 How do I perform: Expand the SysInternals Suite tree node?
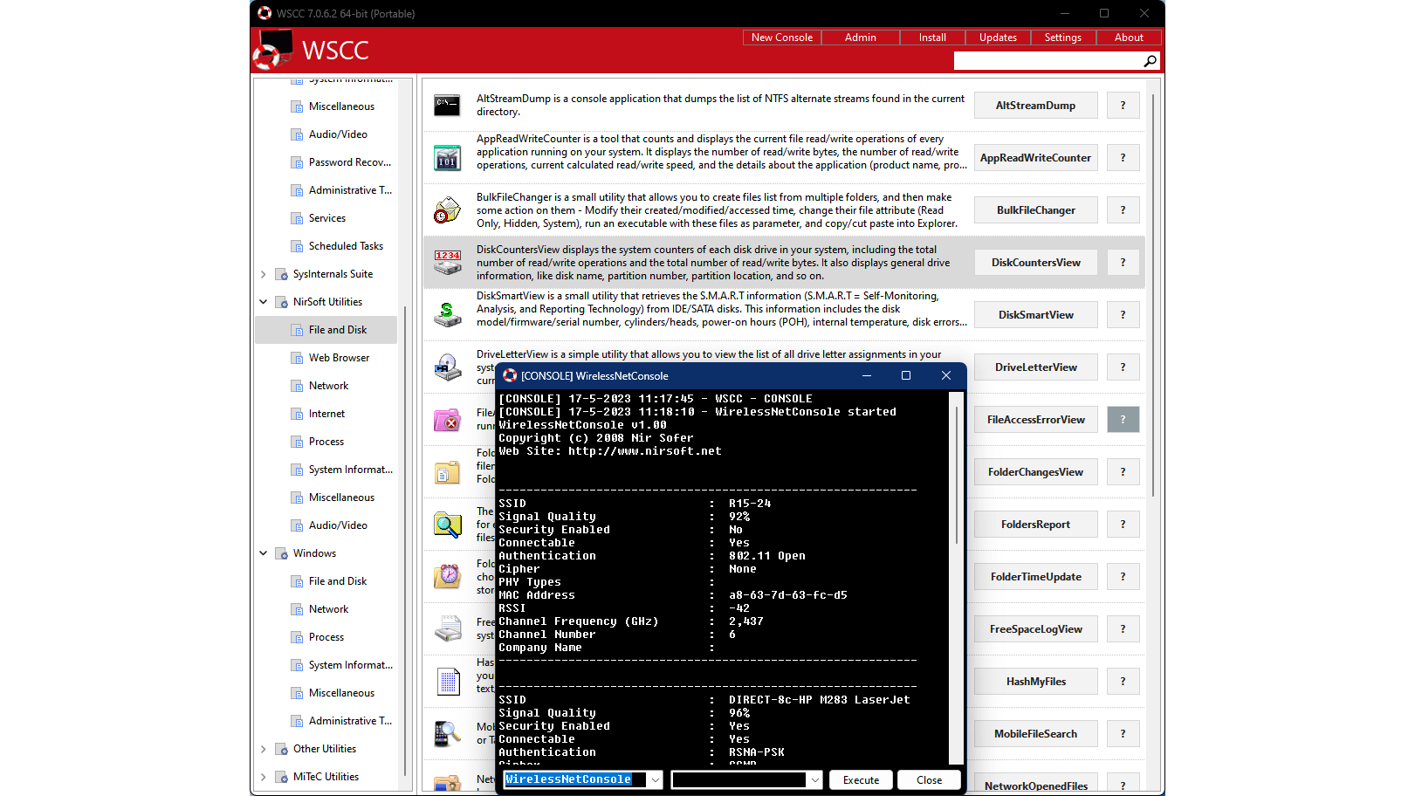coord(264,274)
